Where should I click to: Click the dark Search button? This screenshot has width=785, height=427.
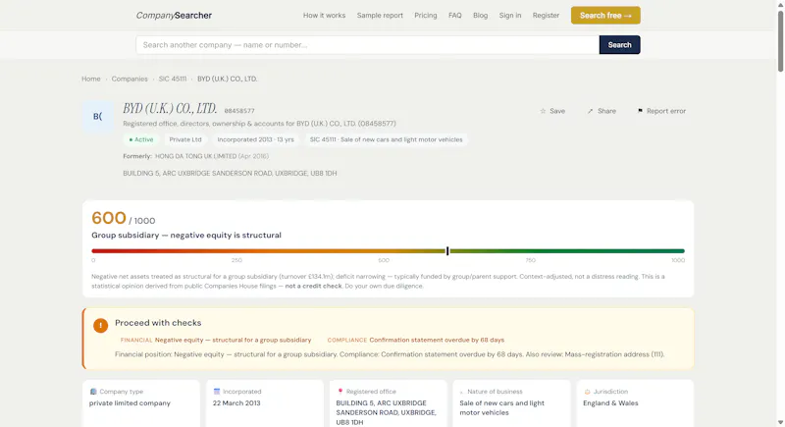click(x=619, y=45)
